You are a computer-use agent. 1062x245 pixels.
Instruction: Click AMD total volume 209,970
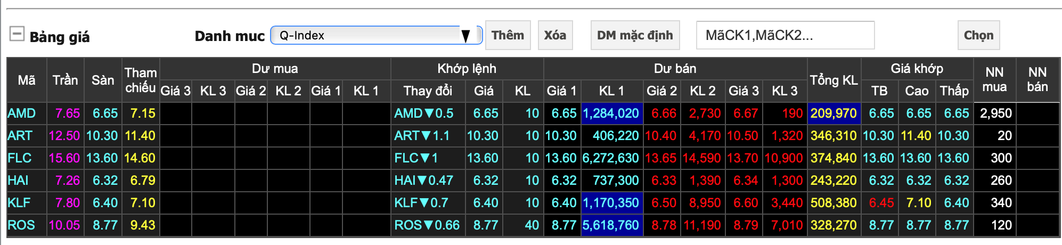(834, 113)
